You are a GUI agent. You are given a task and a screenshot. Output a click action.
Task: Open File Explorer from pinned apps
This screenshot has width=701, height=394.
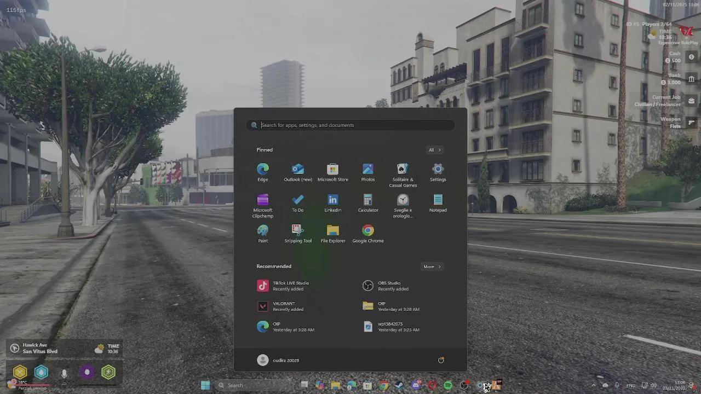pyautogui.click(x=333, y=234)
